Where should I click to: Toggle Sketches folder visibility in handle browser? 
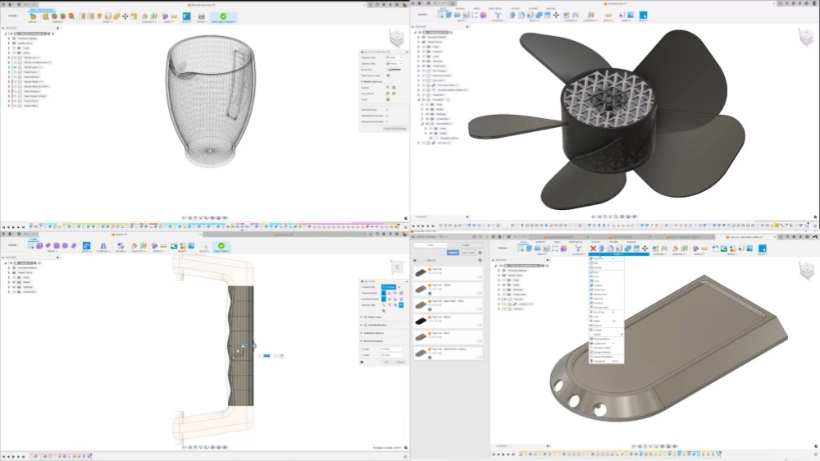(16, 287)
